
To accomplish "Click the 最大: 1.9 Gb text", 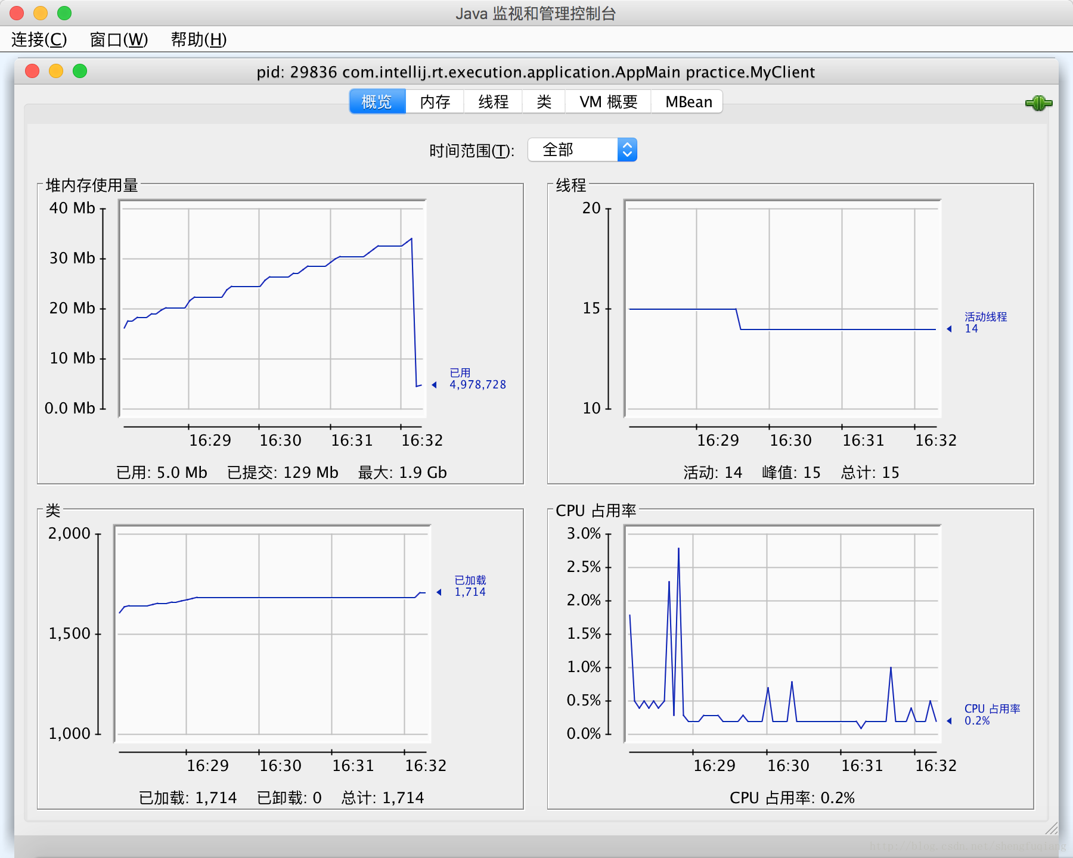I will (402, 472).
